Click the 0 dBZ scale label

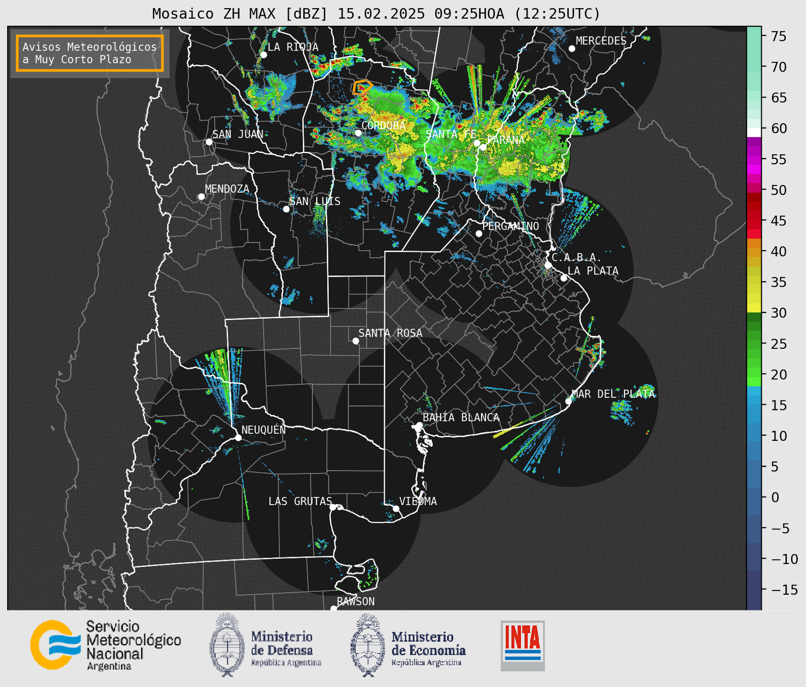(x=774, y=497)
